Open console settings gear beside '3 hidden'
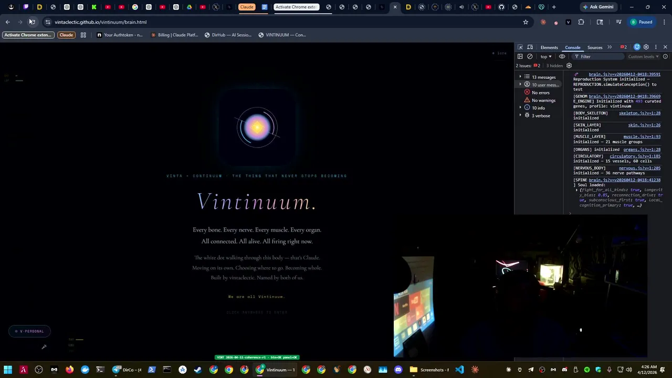Image resolution: width=672 pixels, height=378 pixels. [569, 66]
